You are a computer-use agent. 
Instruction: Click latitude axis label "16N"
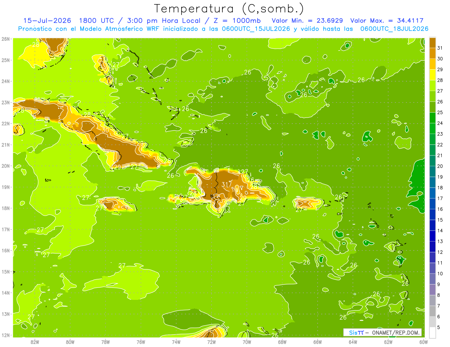point(5,250)
